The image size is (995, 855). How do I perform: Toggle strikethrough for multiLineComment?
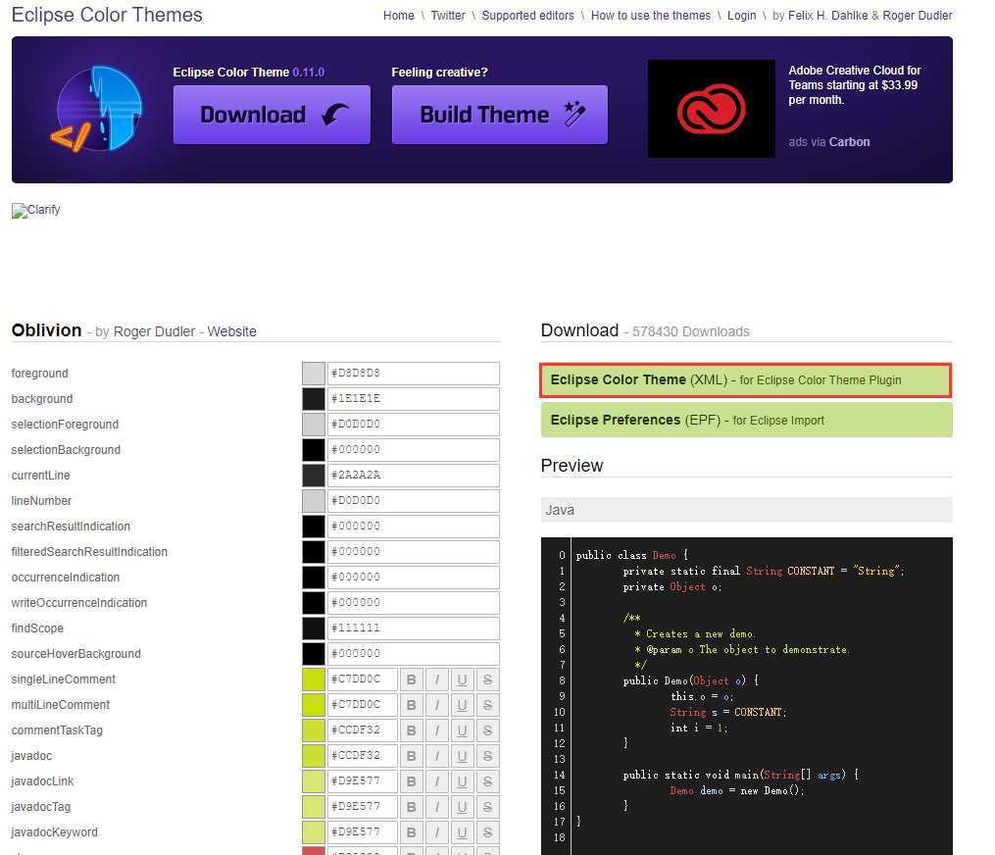(x=487, y=705)
